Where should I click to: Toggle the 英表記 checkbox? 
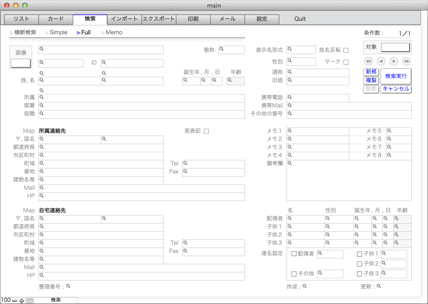pyautogui.click(x=207, y=131)
